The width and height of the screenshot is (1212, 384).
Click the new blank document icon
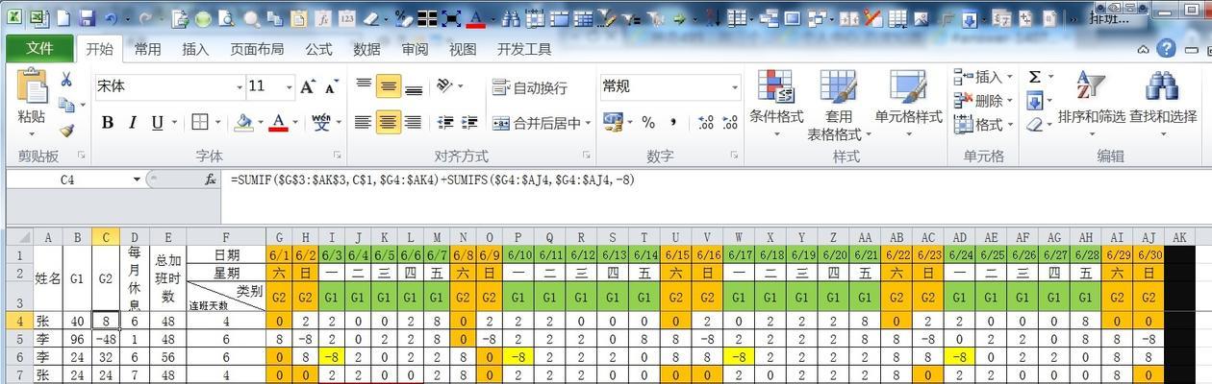[x=63, y=18]
